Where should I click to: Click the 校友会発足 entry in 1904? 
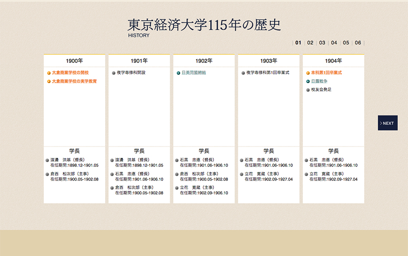click(x=321, y=90)
